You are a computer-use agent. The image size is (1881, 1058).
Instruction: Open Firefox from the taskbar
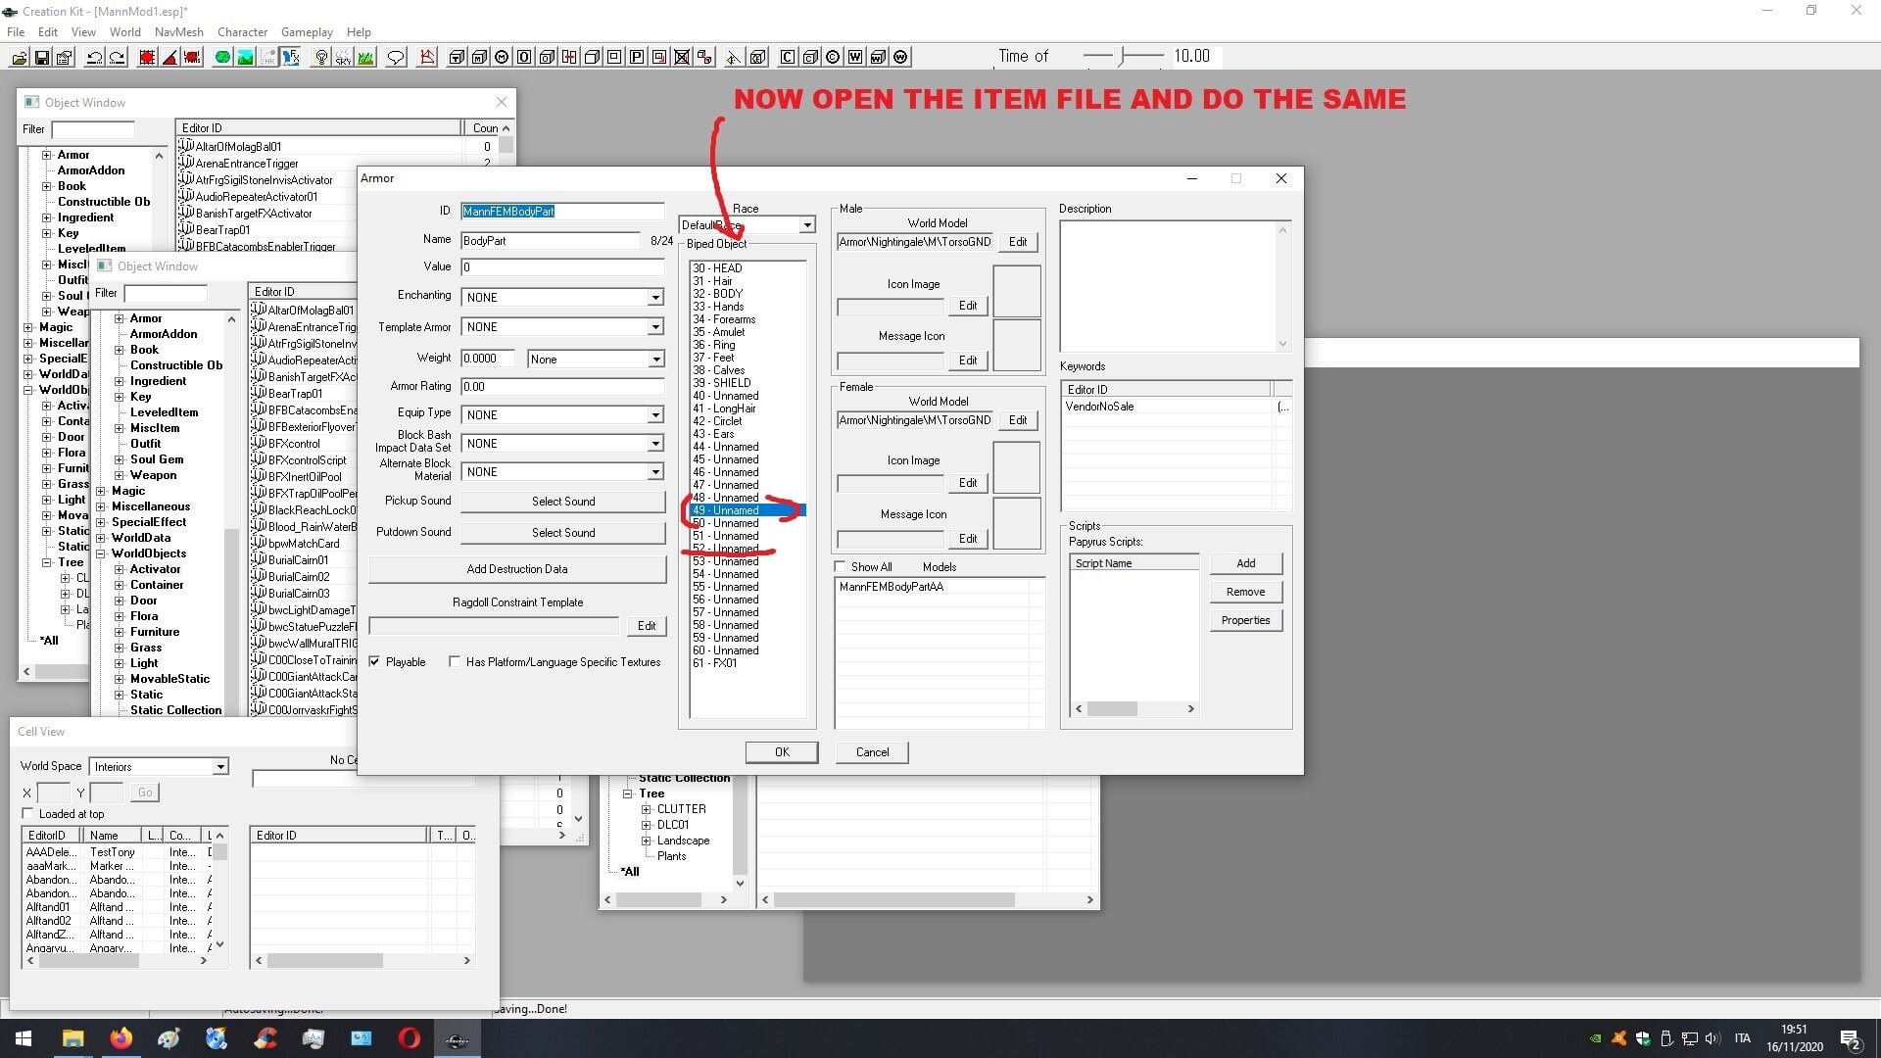tap(121, 1038)
